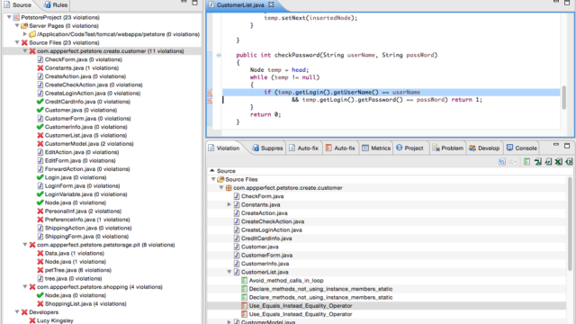
Task: Select CreateCheckAction.java in Violation panel
Action: (272, 221)
